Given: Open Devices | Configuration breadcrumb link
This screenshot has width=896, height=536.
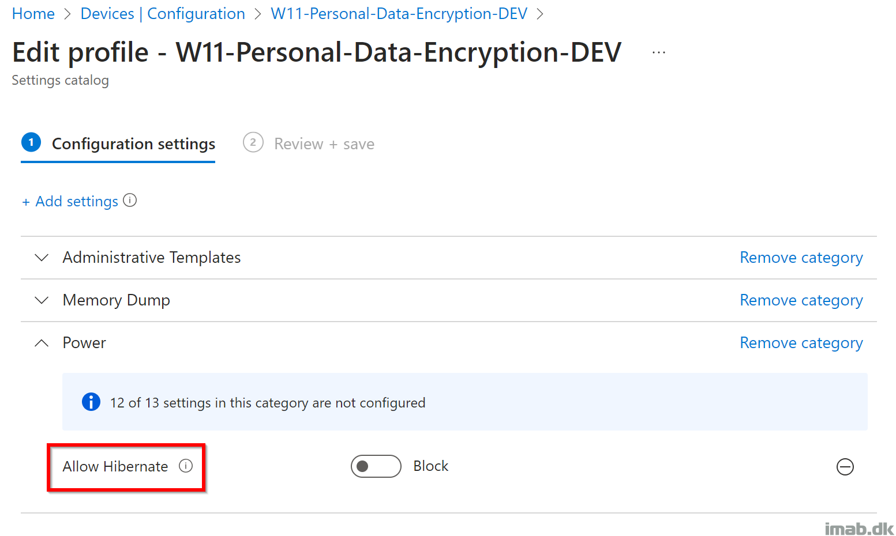Looking at the screenshot, I should point(163,13).
